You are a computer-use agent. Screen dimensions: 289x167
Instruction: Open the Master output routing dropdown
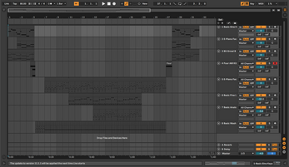pos(247,153)
